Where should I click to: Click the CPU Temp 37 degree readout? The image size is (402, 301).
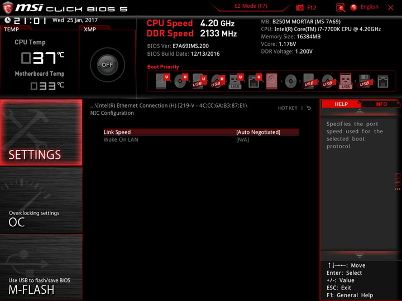coord(42,58)
